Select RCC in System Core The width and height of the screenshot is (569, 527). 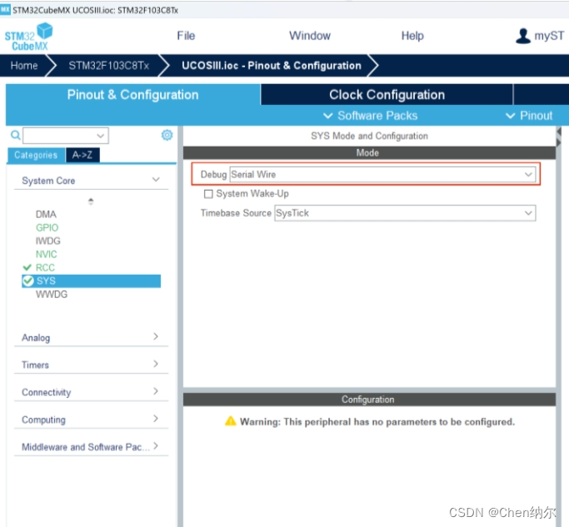click(45, 268)
